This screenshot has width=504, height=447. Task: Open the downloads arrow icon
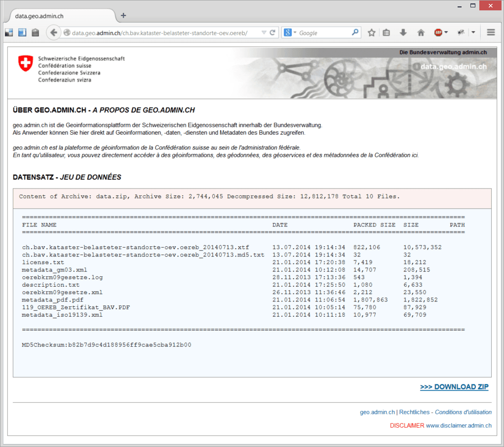(x=403, y=33)
